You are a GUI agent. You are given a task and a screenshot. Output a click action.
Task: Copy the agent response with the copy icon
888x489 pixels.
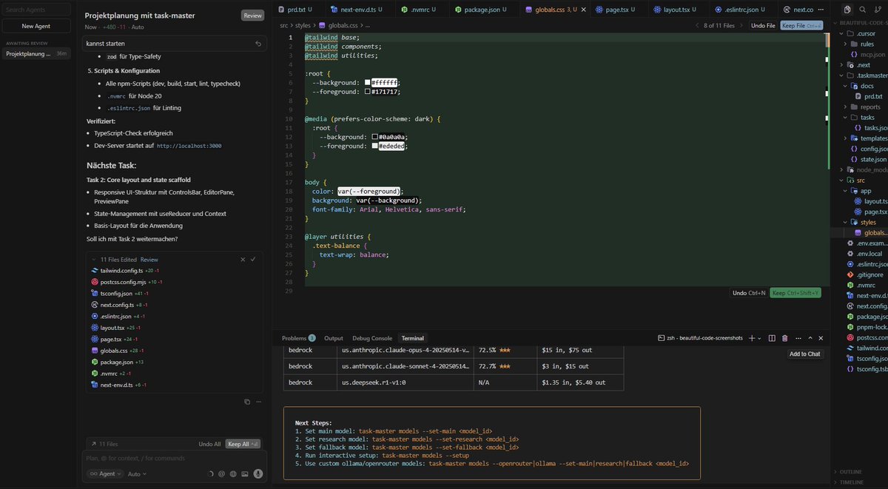pos(248,402)
